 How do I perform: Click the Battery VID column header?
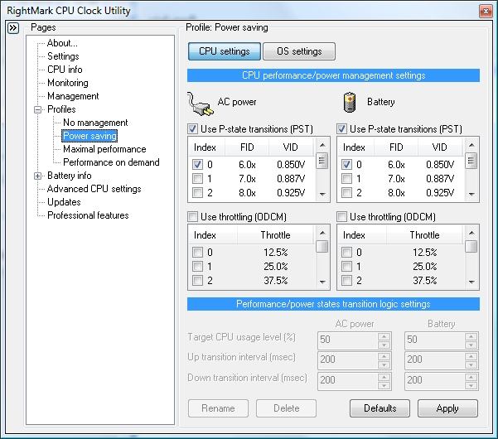[440, 147]
